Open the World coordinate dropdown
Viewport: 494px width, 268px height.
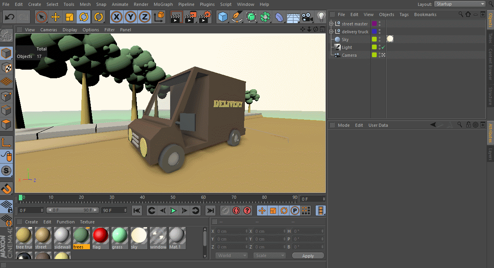click(x=232, y=255)
